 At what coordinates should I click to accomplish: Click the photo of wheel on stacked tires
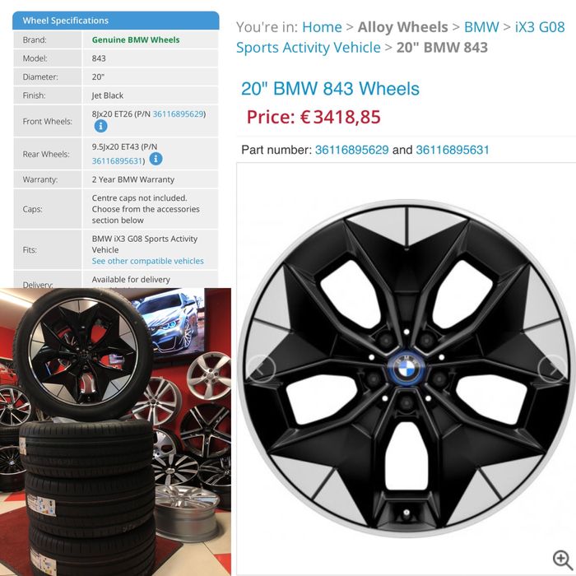click(x=115, y=432)
